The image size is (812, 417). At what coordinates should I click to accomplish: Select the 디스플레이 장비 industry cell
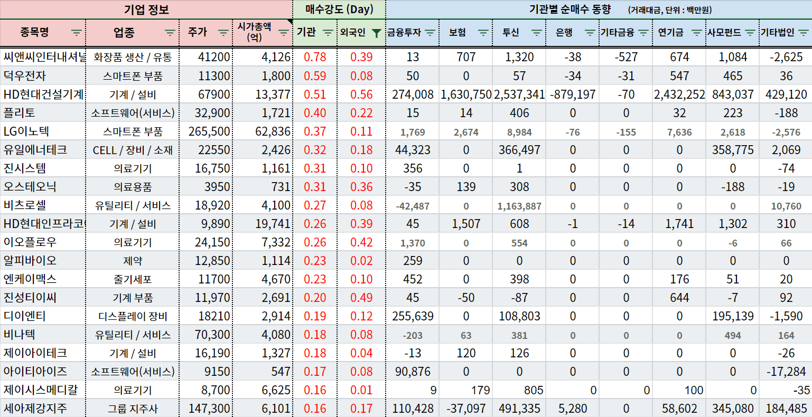(x=133, y=316)
